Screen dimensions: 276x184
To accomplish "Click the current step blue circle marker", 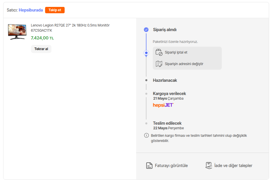I will tap(146, 53).
